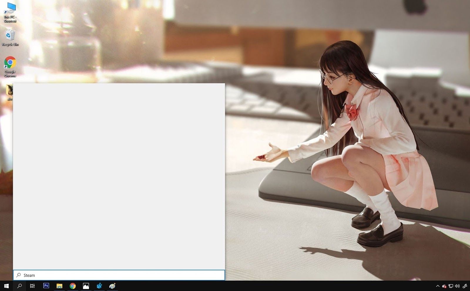This screenshot has width=470, height=291.
Task: Select the abc folder on desktop
Action: click(9, 92)
